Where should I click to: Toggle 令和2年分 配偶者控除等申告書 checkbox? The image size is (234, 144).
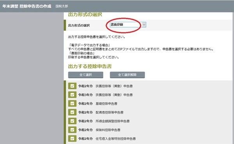click(72, 112)
